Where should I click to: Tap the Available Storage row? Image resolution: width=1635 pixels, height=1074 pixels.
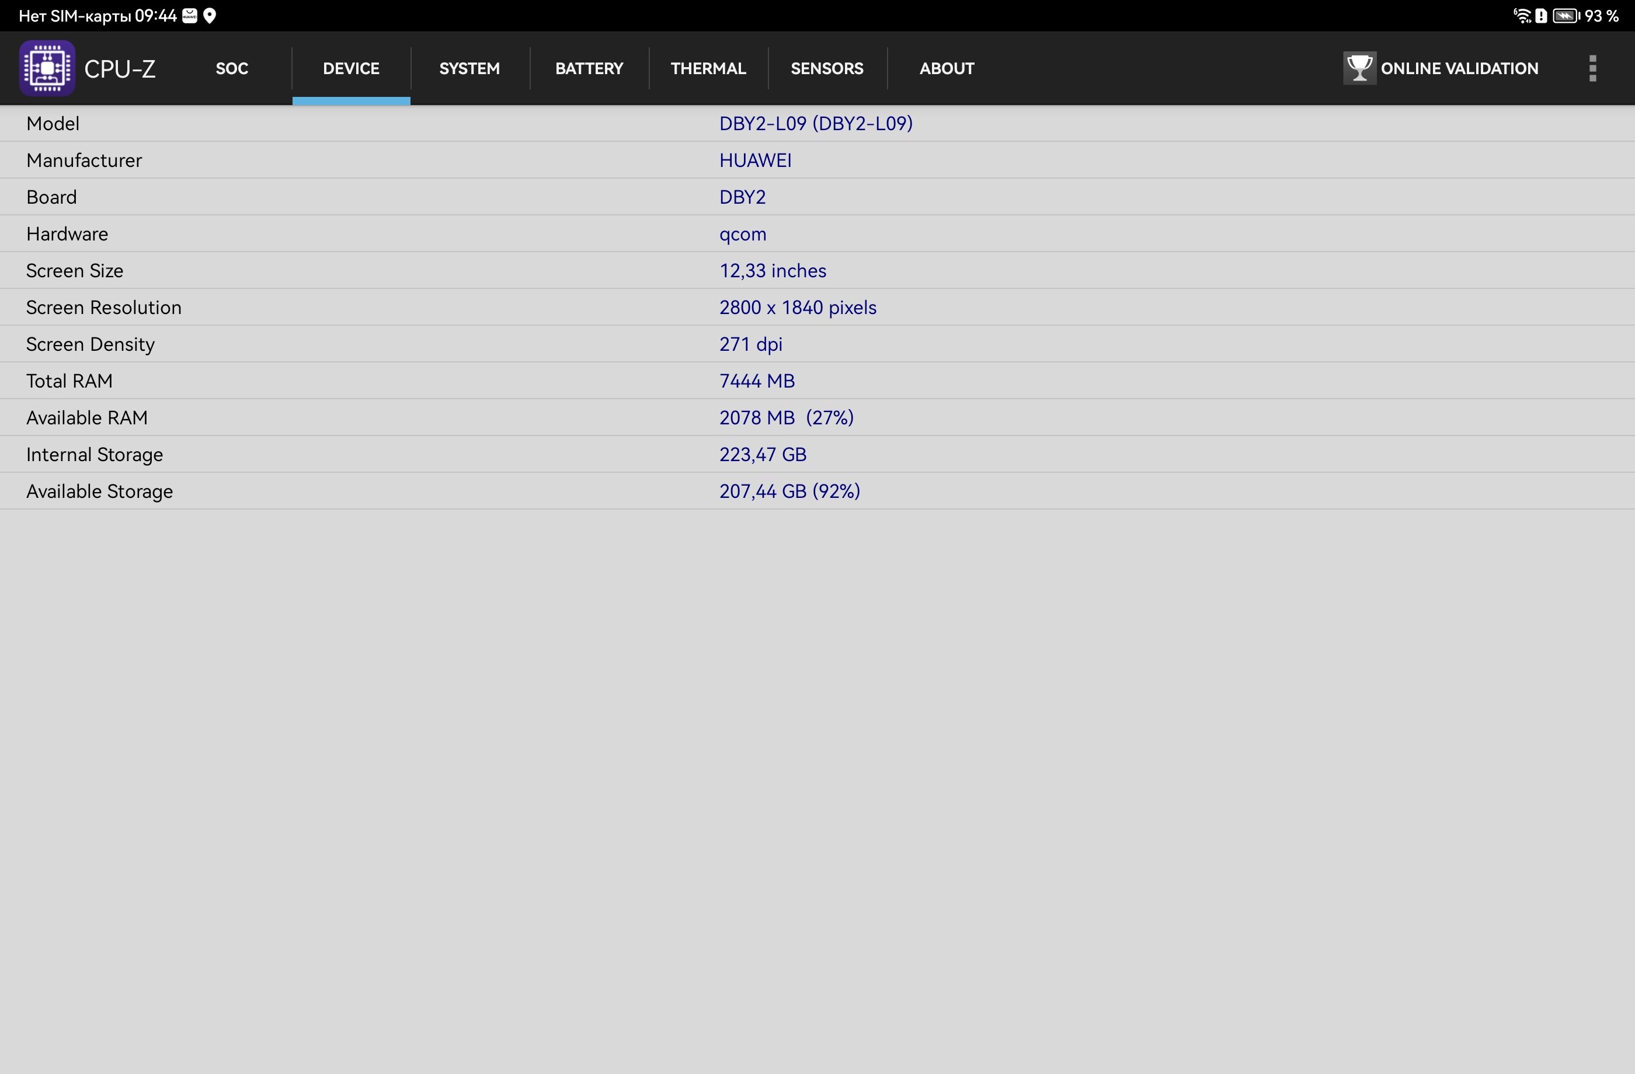pos(817,491)
